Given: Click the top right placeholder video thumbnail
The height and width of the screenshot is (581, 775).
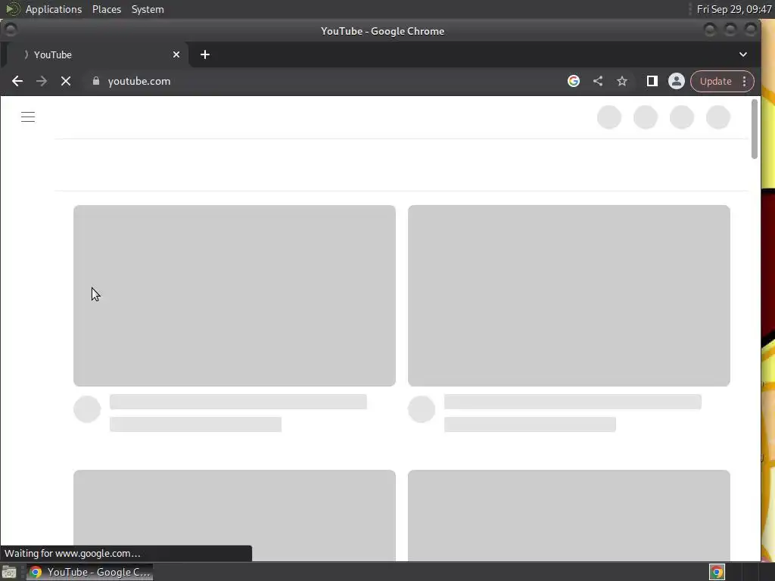Looking at the screenshot, I should 569,296.
